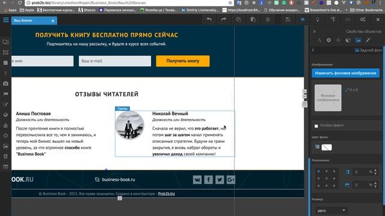The image size is (385, 216).
Task: Select the timer clock tool in sidebar
Action: pyautogui.click(x=5, y=136)
